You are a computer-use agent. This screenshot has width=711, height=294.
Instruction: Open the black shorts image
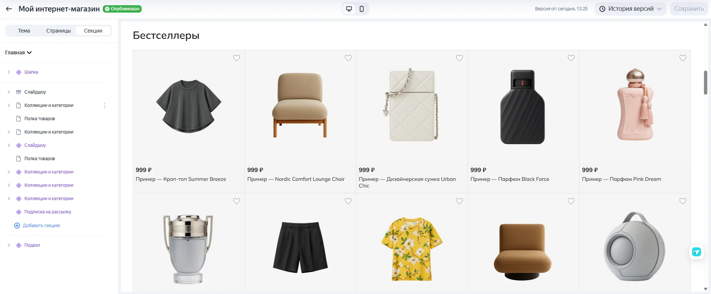tap(300, 247)
